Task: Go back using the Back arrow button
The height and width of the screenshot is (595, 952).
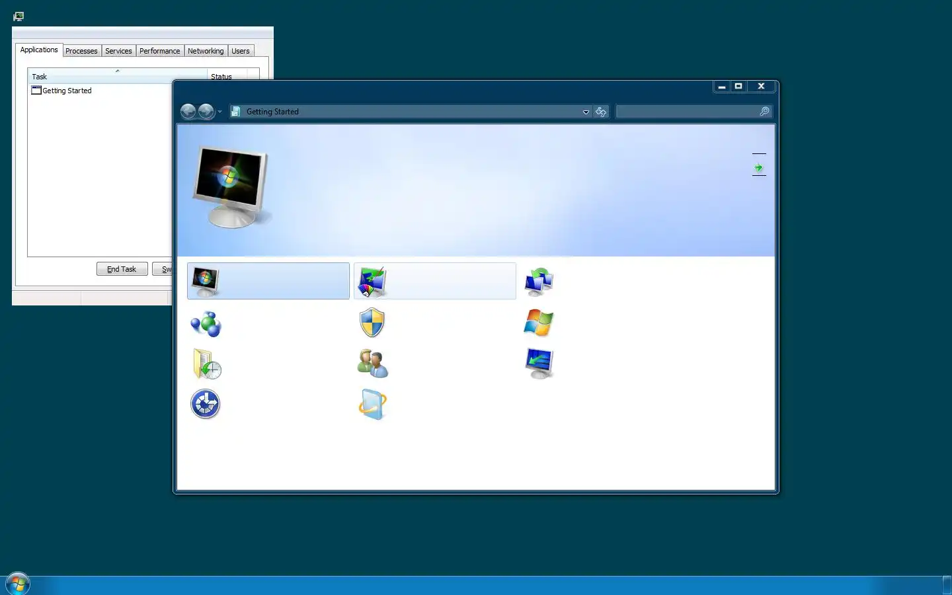Action: point(188,112)
